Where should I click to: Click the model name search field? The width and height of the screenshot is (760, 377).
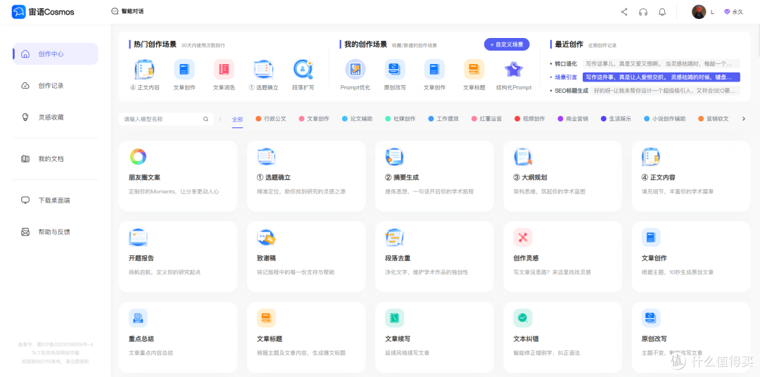coord(162,119)
